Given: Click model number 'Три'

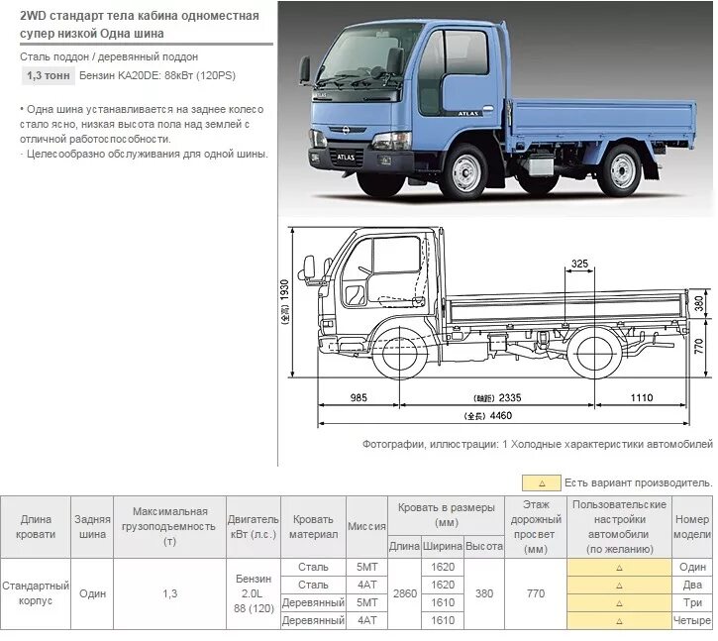Looking at the screenshot, I should (x=692, y=603).
